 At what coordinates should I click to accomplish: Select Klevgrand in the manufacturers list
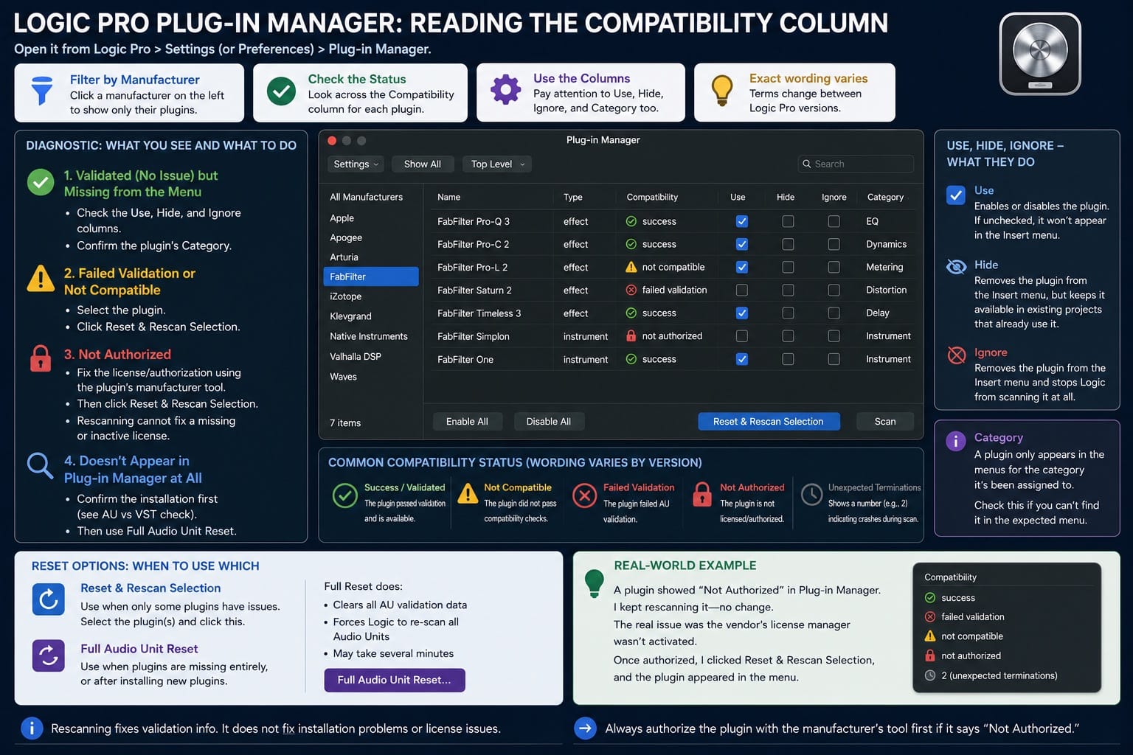(x=350, y=316)
